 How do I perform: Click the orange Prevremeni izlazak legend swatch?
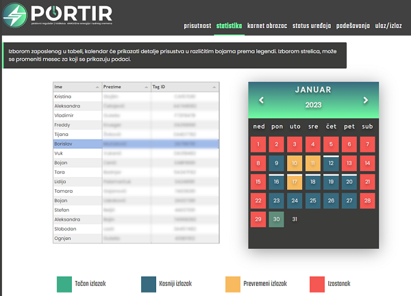233,283
